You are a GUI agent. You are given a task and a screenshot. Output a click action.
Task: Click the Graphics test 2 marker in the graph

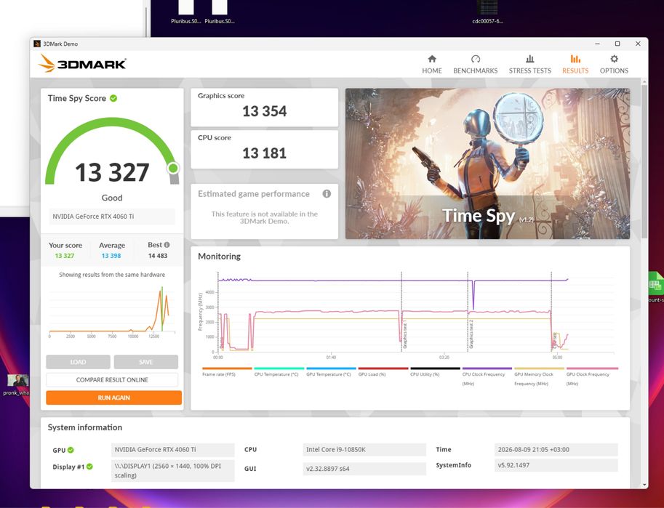(471, 334)
